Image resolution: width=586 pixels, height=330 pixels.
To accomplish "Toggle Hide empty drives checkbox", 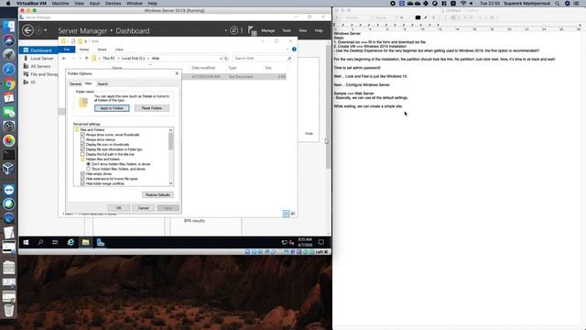I will 82,174.
